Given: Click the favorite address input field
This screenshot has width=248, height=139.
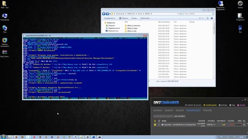Looking at the screenshot, I should [164, 116].
